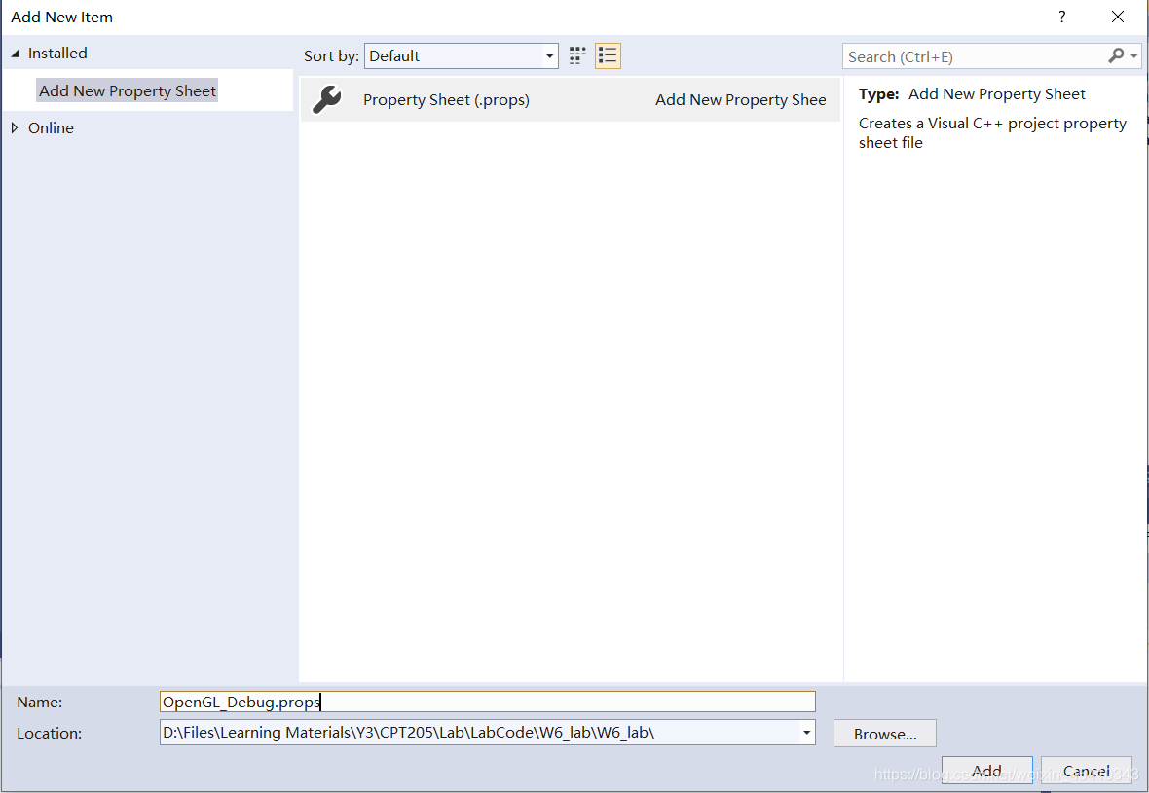Viewport: 1149px width, 793px height.
Task: Click the Add button
Action: 987,771
